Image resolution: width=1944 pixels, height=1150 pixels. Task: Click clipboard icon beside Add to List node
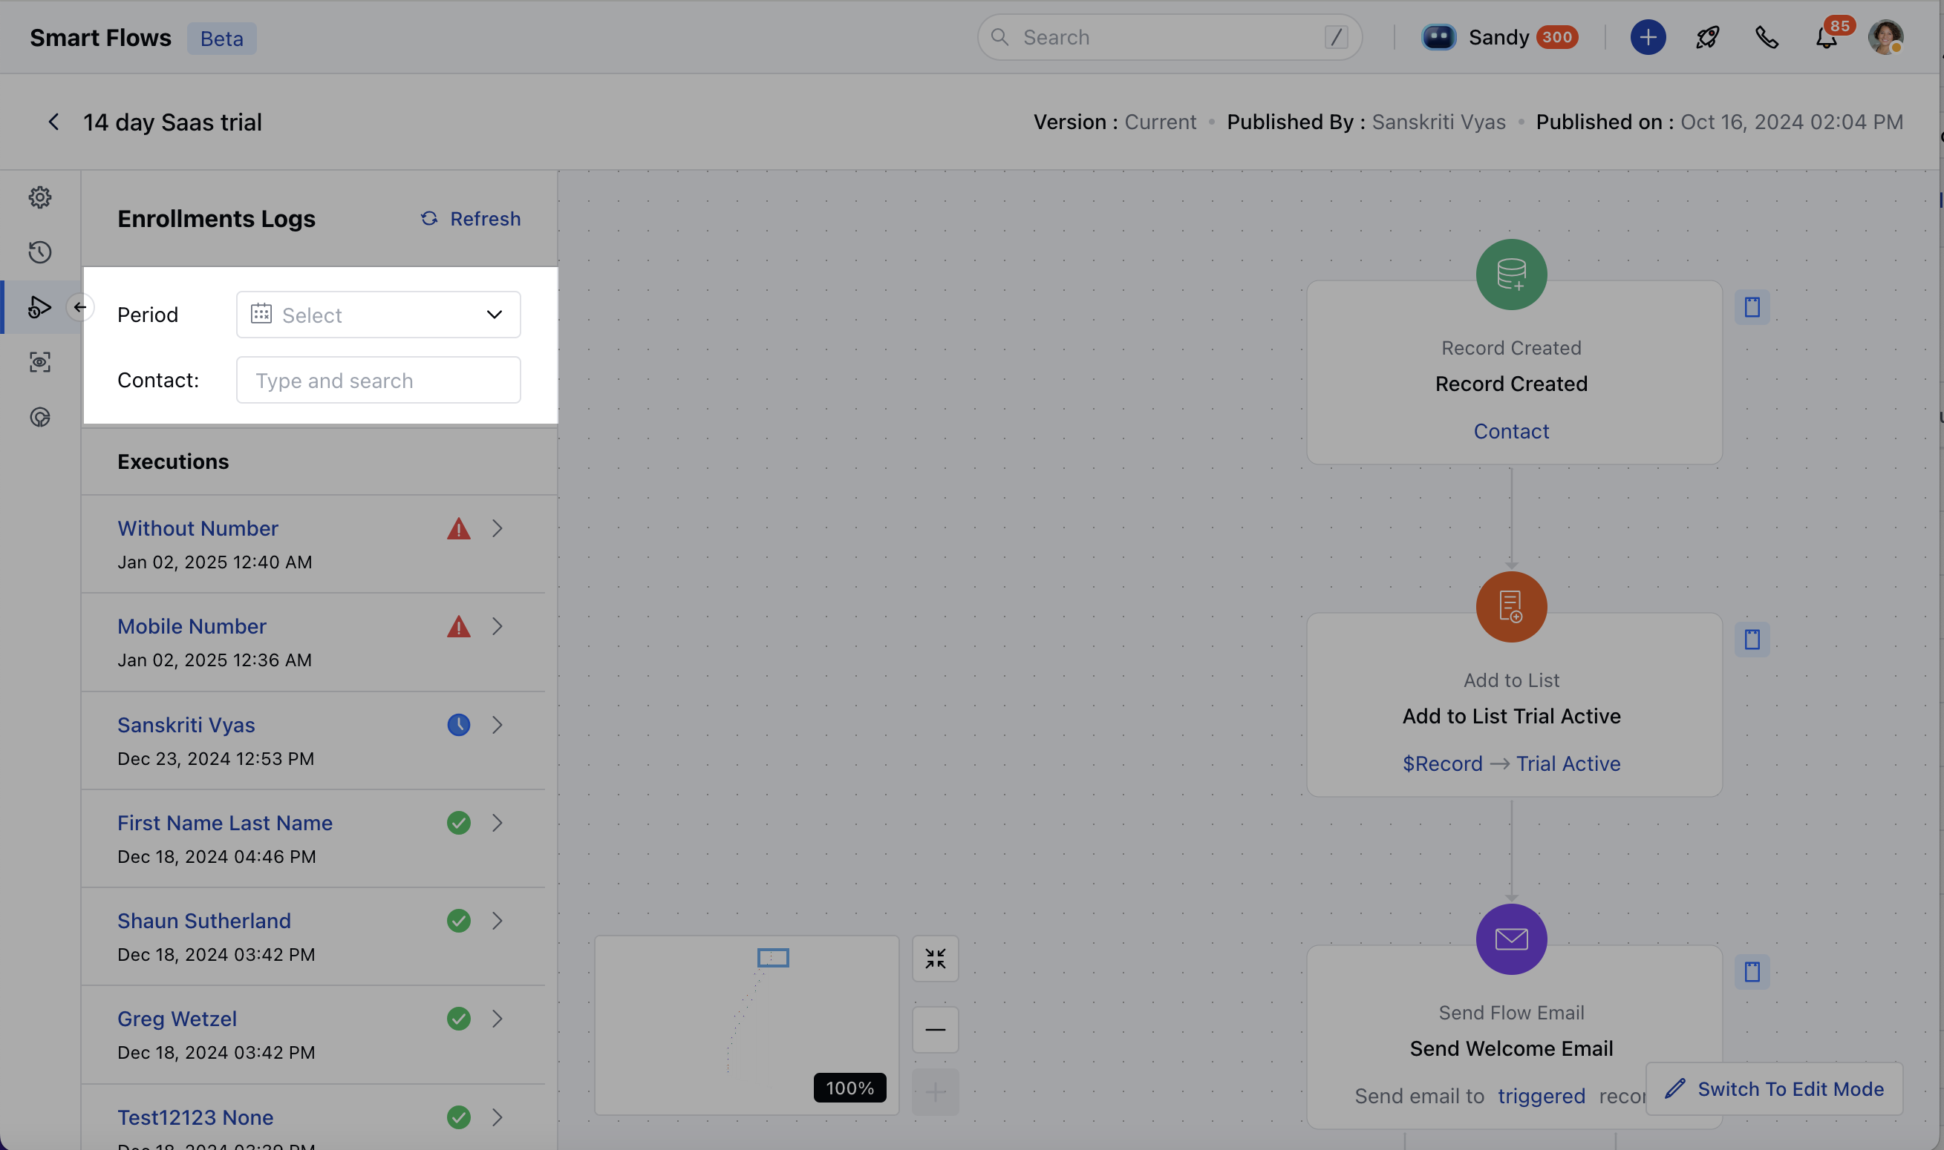[x=1752, y=640]
